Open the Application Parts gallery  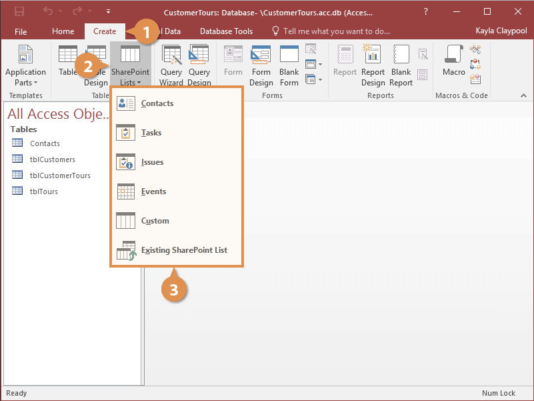[25, 65]
